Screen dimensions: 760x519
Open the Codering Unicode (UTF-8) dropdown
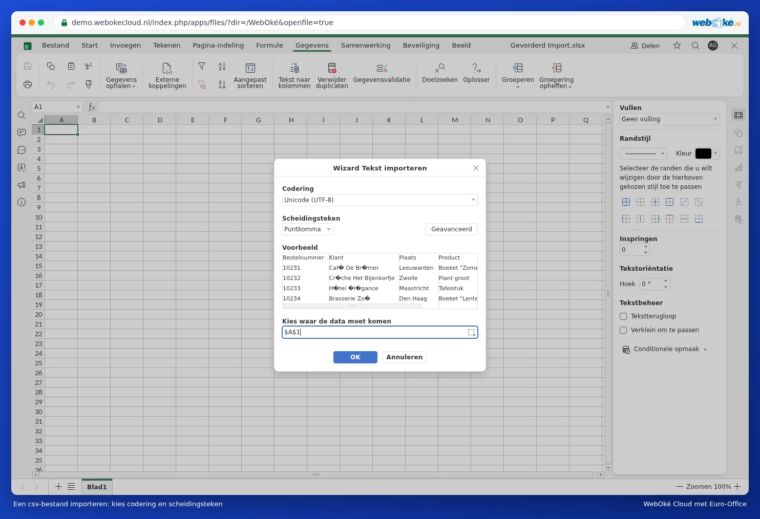(x=380, y=200)
